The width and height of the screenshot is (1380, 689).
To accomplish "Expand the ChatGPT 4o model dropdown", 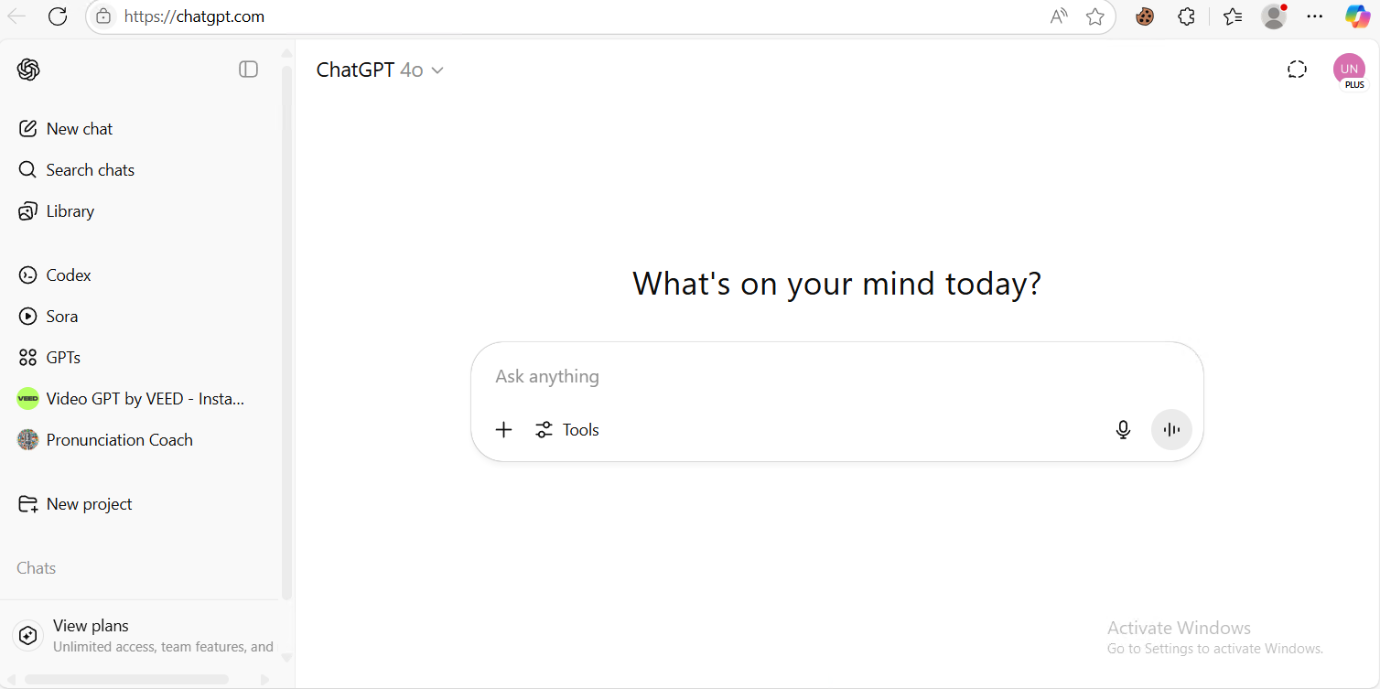I will click(x=380, y=70).
